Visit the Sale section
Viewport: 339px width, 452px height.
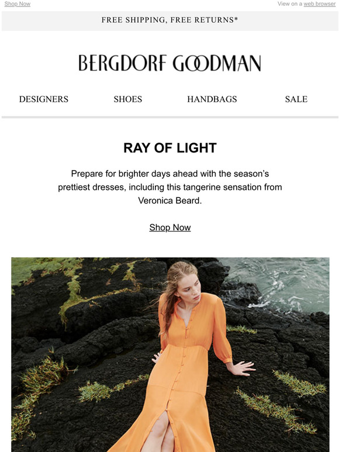[296, 99]
